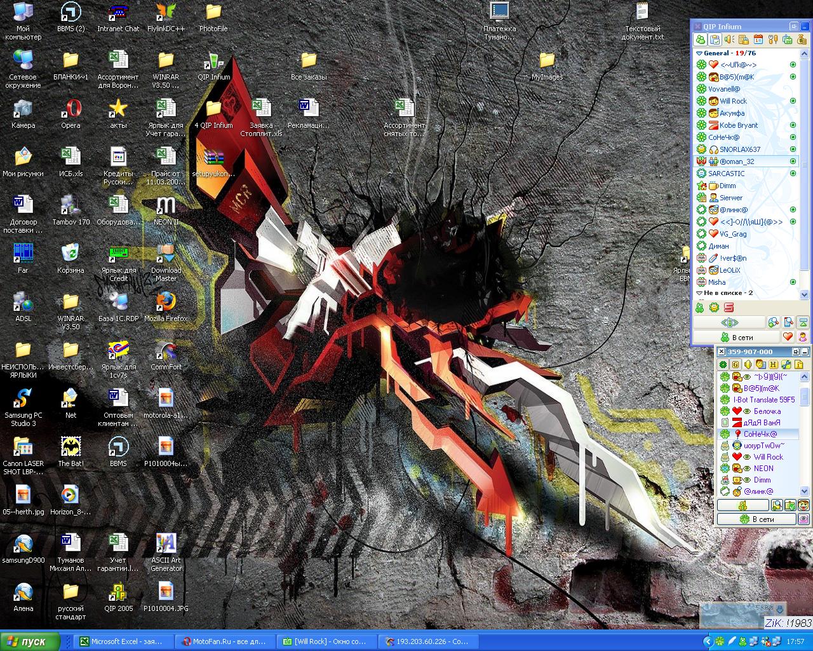Image resolution: width=813 pixels, height=651 pixels.
Task: Toggle the eye privacy status button in 359-907-000 window
Action: pos(803,519)
